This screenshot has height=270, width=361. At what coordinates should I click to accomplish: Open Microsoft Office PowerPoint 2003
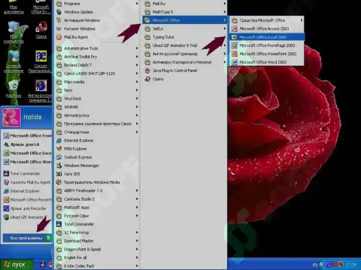[267, 54]
